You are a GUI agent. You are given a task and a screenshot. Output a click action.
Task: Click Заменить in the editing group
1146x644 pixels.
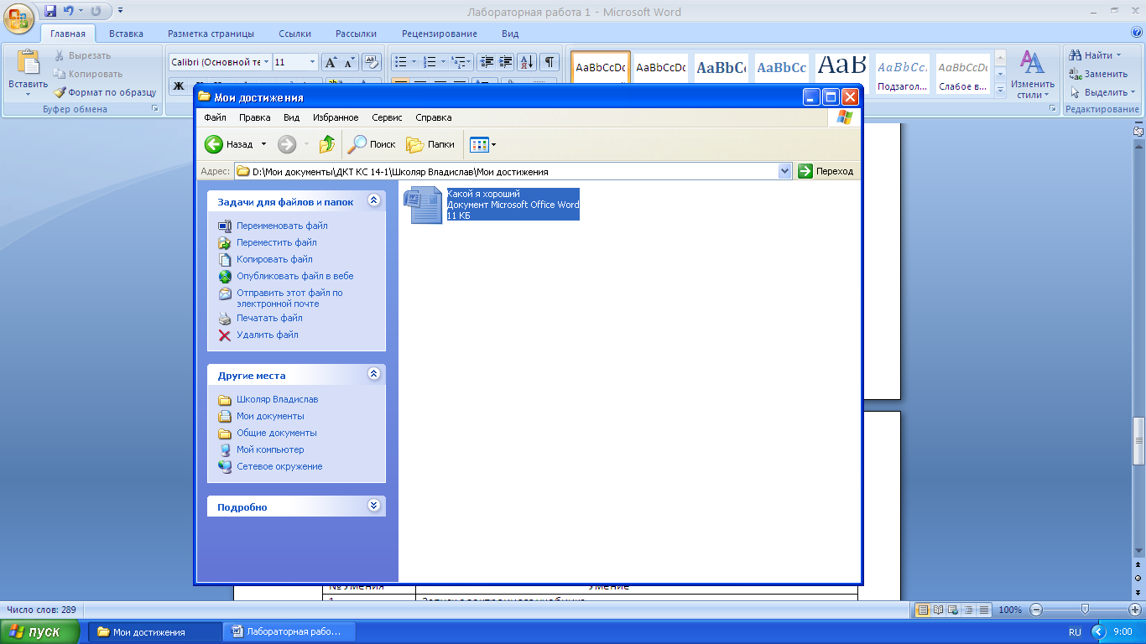(1098, 74)
